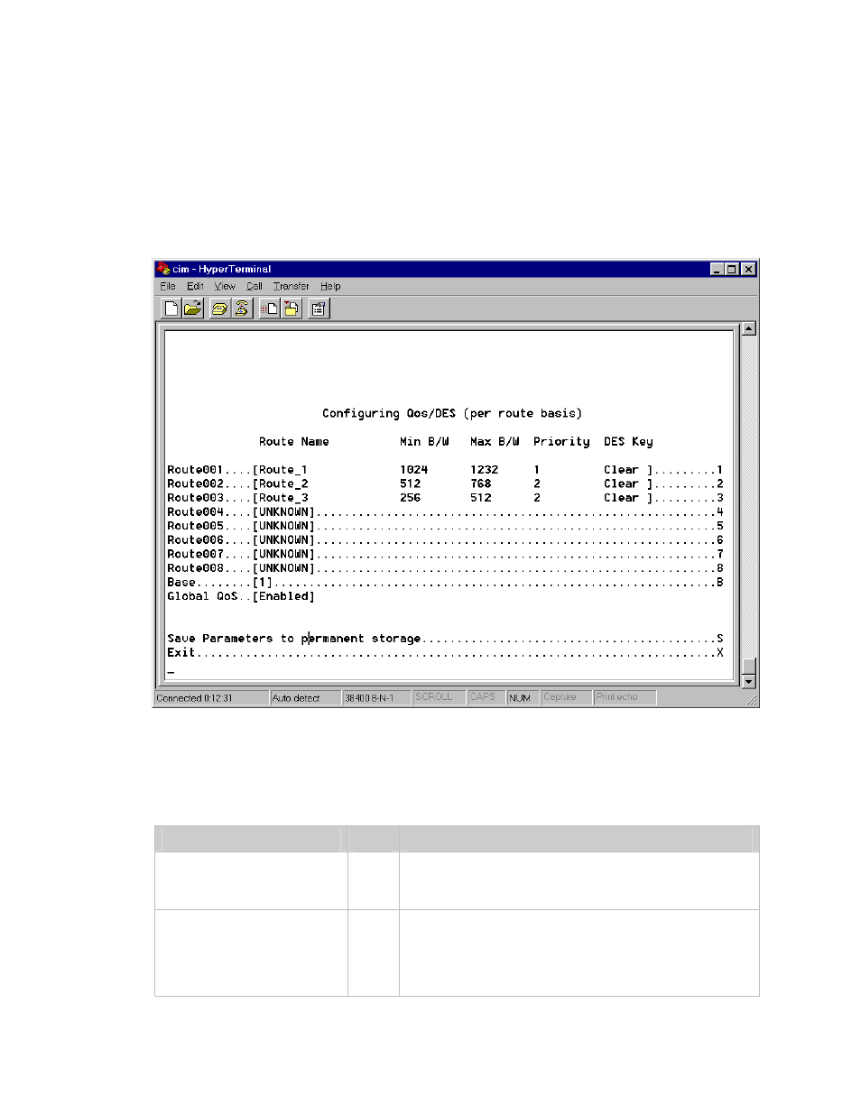The height and width of the screenshot is (1114, 861).
Task: Open the Call menu
Action: pyautogui.click(x=255, y=286)
